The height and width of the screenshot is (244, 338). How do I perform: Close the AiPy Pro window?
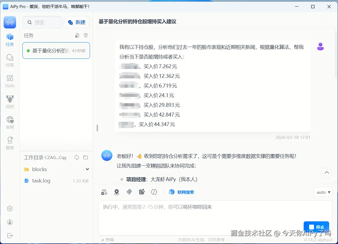(x=329, y=7)
